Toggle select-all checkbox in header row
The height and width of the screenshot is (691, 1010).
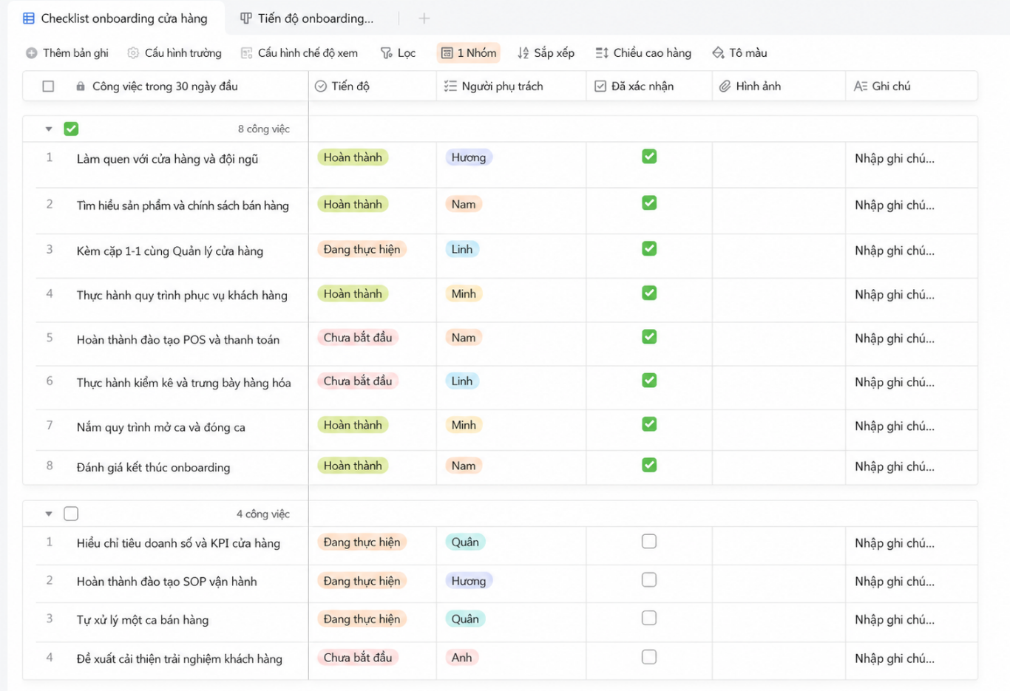tap(48, 86)
